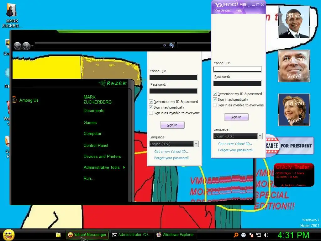The image size is (321, 241).
Task: Uncheck 'Sign in automatically' in the panel inside Explorer
Action: (x=151, y=107)
